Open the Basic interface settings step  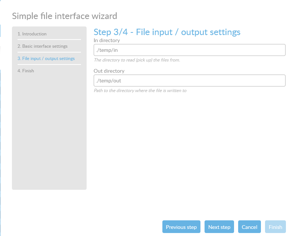point(43,46)
